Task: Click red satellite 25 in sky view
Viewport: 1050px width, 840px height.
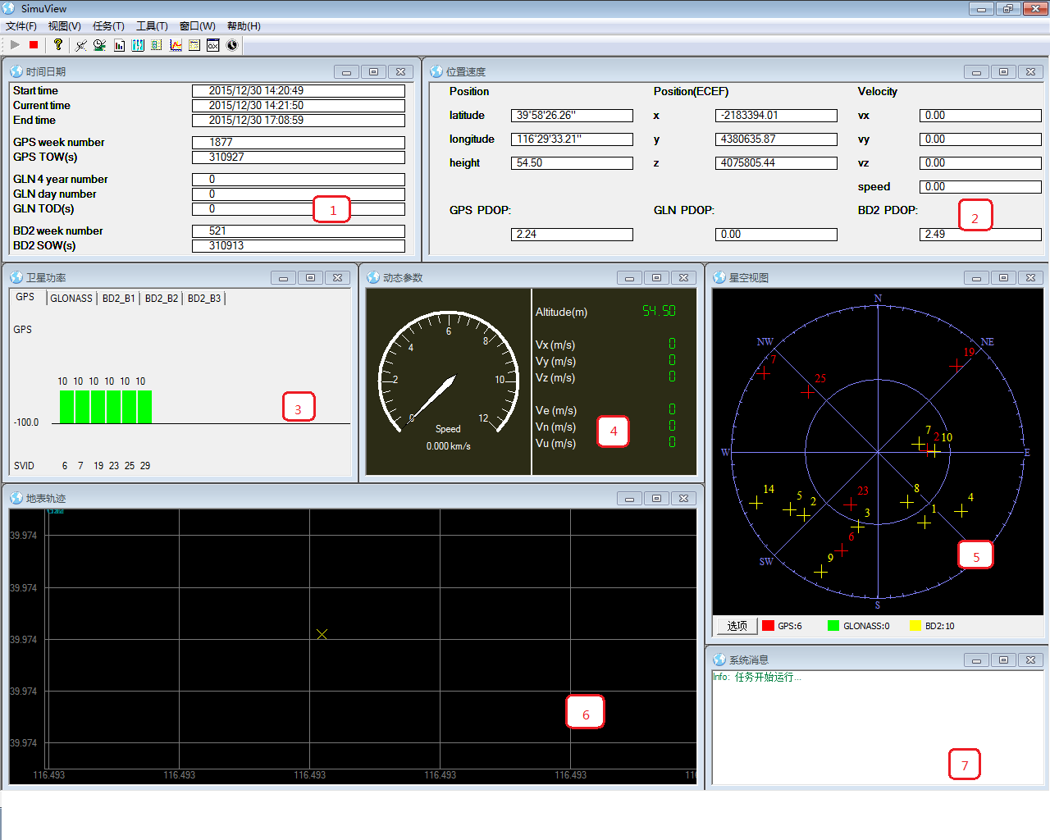Action: (x=808, y=391)
